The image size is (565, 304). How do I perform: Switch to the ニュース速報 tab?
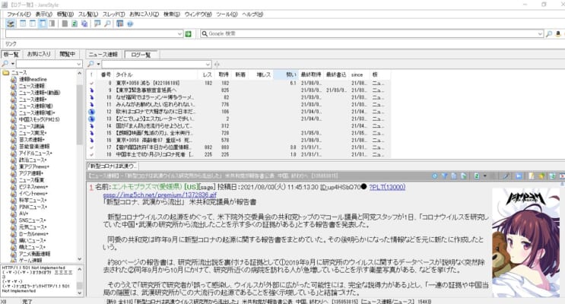(x=103, y=55)
